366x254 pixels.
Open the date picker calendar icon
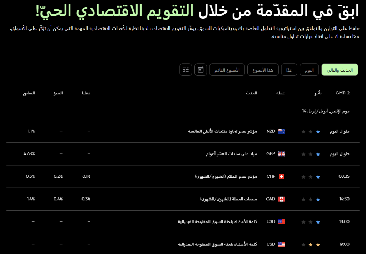[x=201, y=70]
